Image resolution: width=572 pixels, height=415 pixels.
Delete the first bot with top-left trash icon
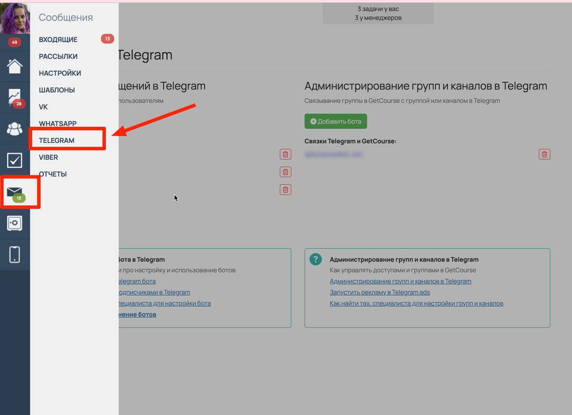[x=286, y=154]
